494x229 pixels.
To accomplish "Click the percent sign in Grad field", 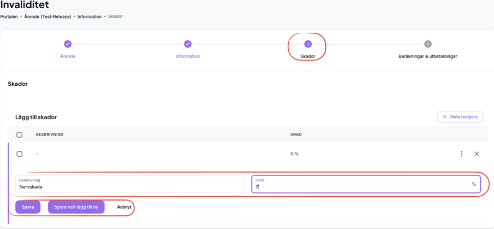I will 474,184.
